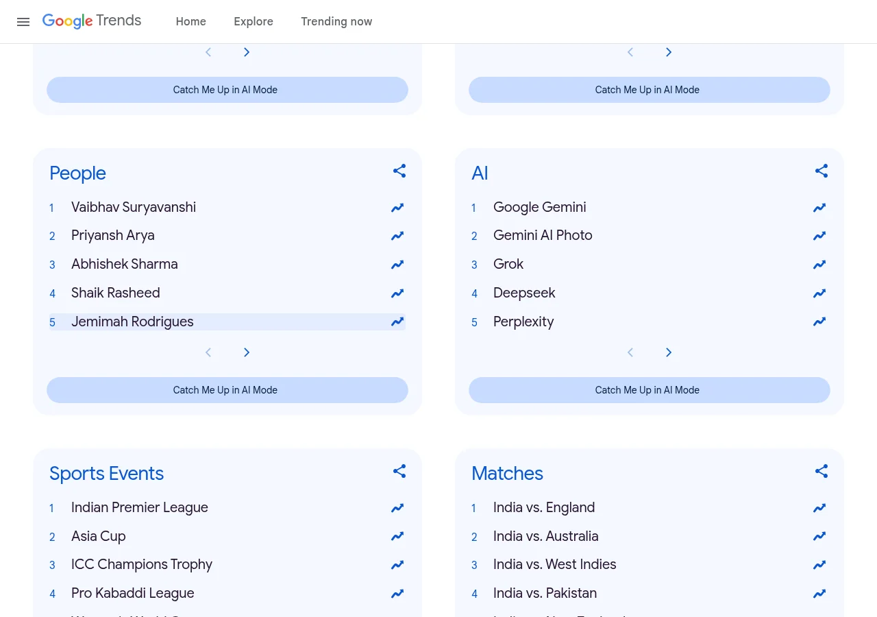Click trending icon for Perplexity
This screenshot has width=877, height=617.
tap(819, 322)
